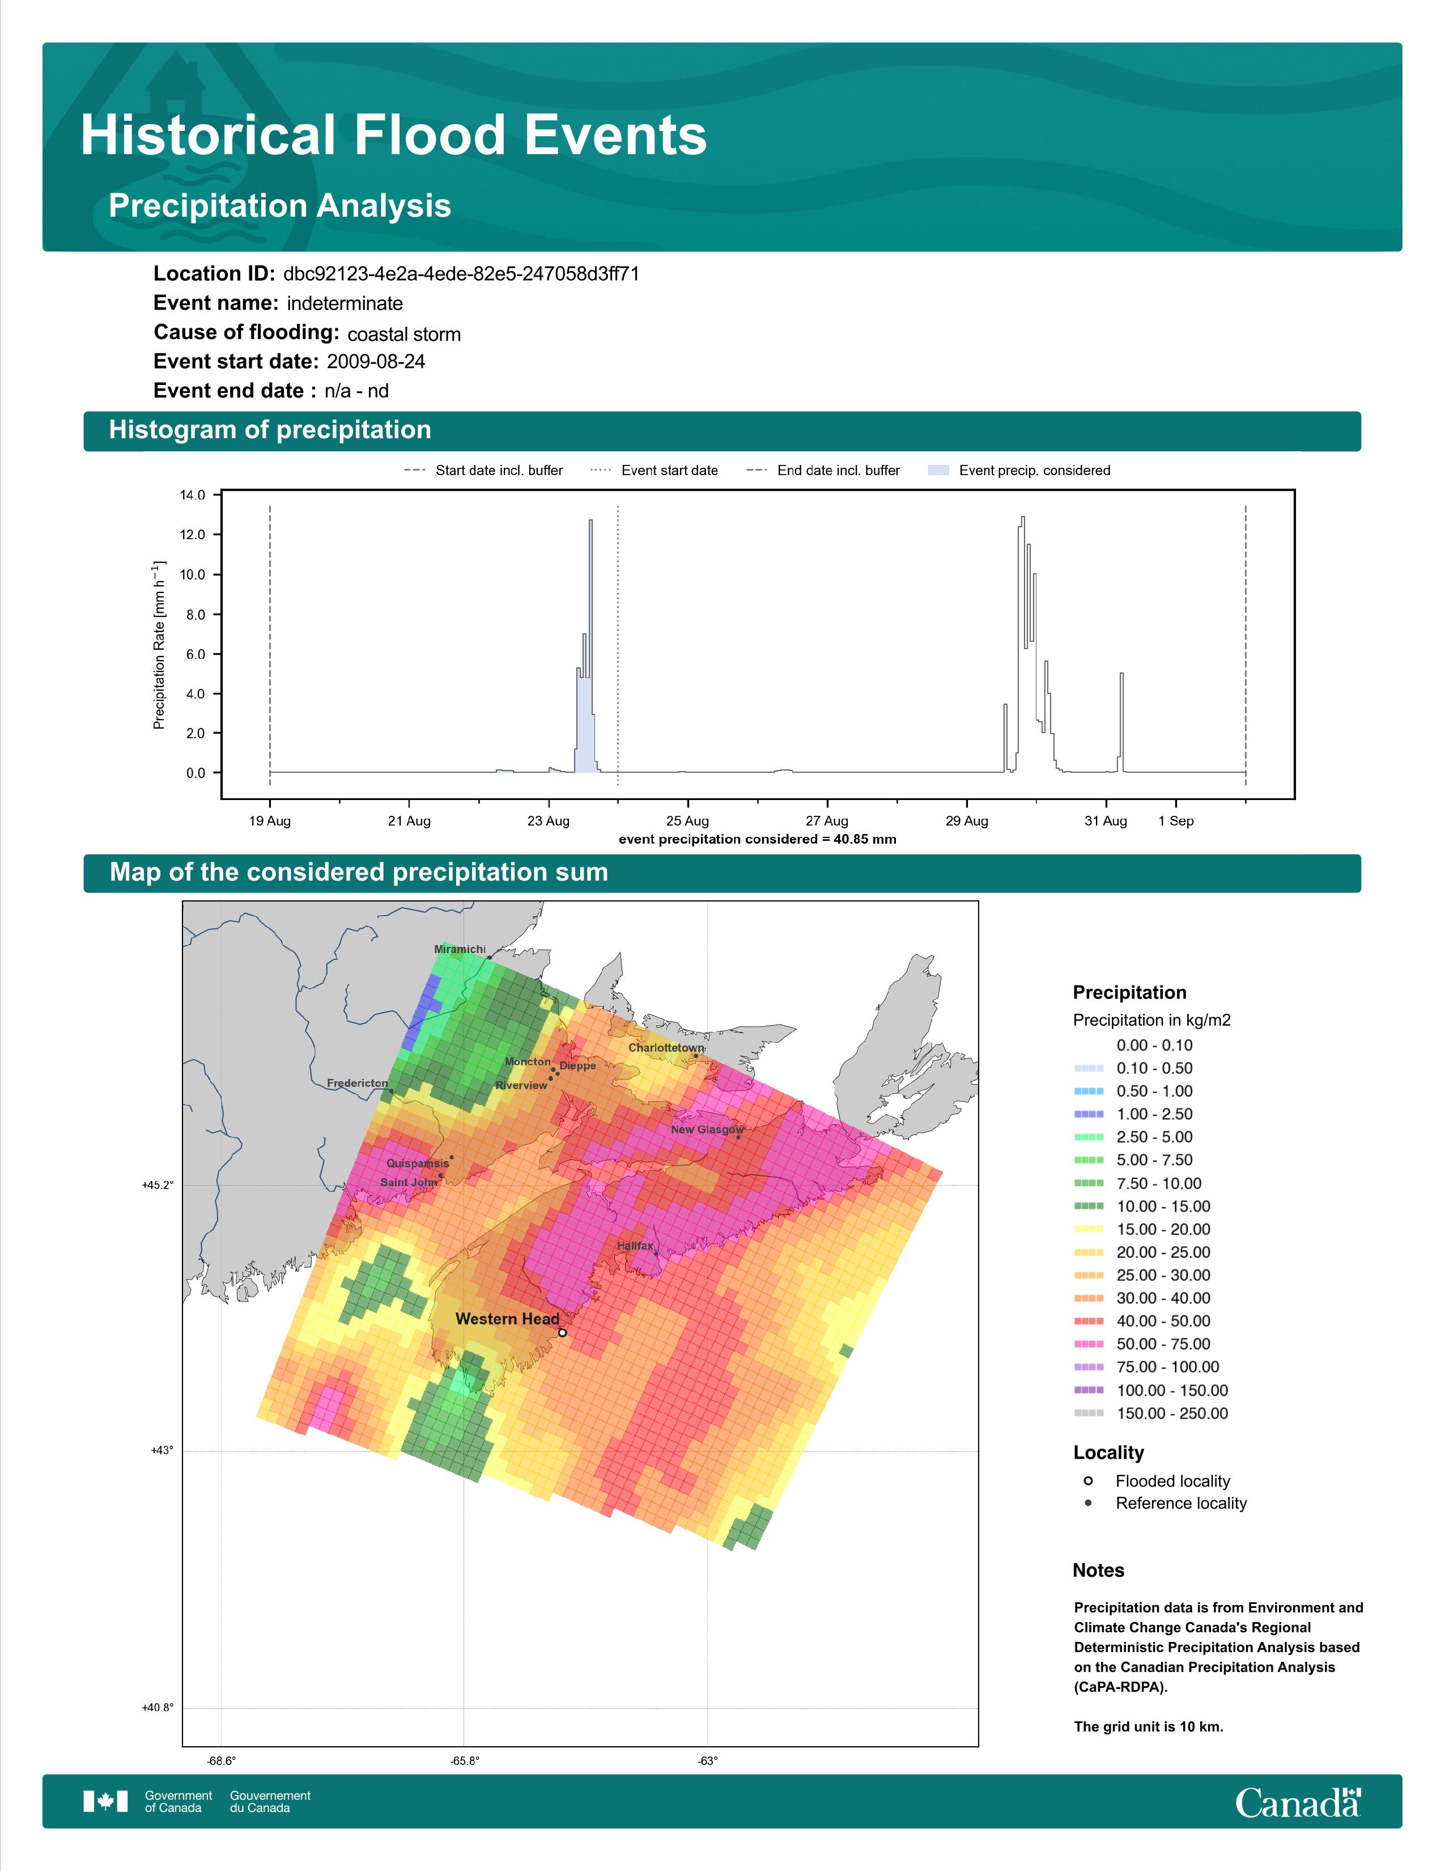Click the Flooded locality legend circle

[1088, 1480]
